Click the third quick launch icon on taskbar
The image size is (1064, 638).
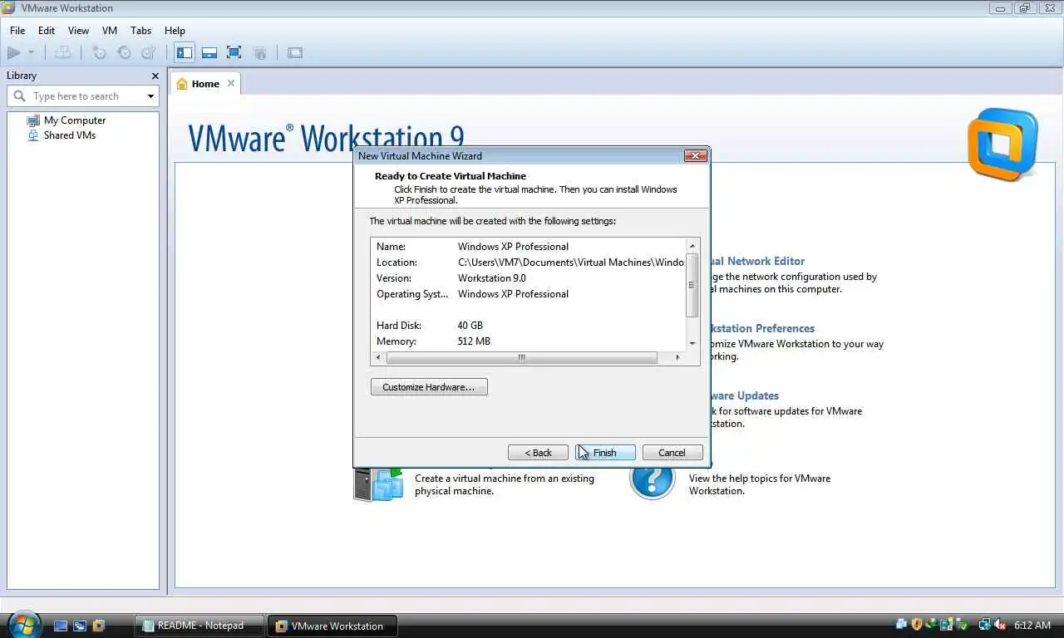pyautogui.click(x=99, y=626)
